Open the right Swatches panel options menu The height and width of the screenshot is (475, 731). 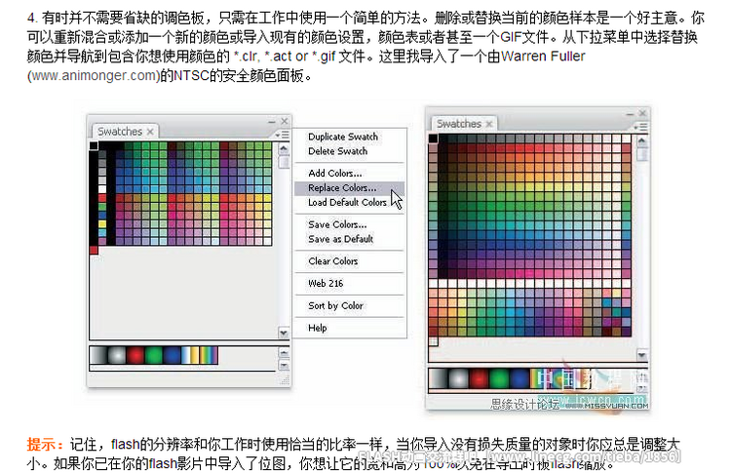click(x=640, y=126)
